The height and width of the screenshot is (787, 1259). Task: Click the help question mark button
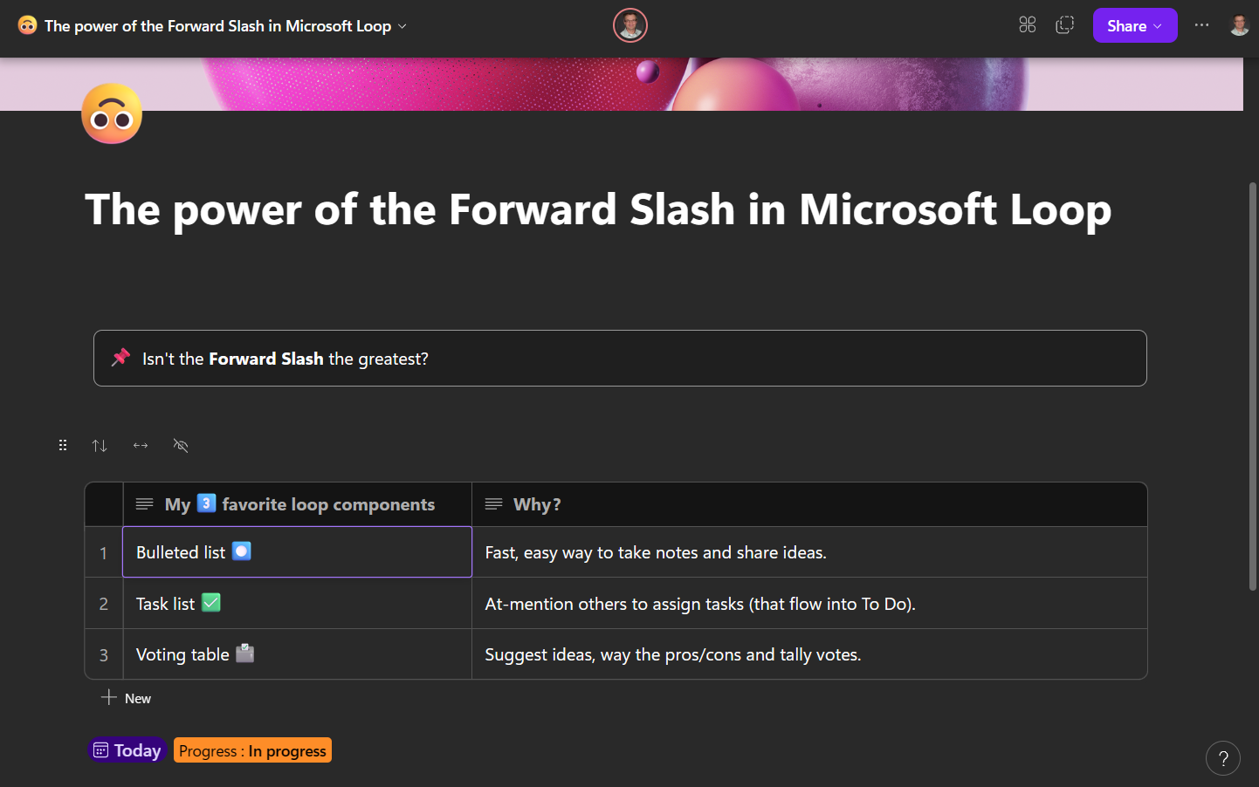[1222, 758]
